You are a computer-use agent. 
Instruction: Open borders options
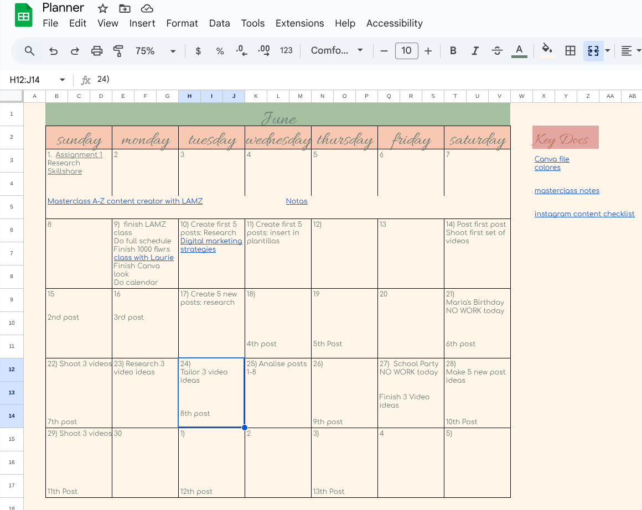(570, 51)
